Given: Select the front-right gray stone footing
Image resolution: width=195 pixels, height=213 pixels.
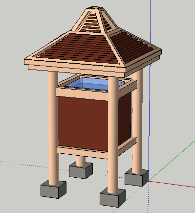Looking at the screenshot, I should (x=112, y=197).
